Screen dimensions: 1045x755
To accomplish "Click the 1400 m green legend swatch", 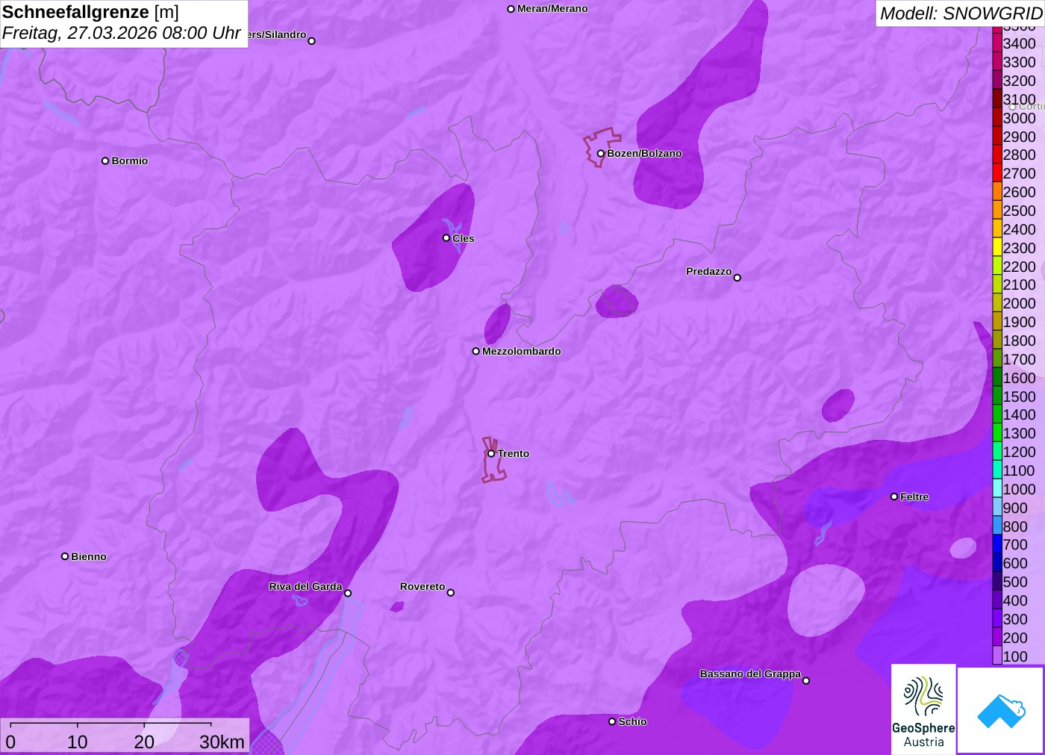I will [x=997, y=414].
